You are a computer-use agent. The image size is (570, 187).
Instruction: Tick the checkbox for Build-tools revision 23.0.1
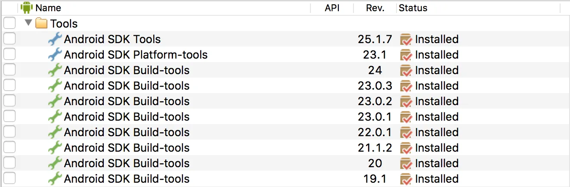(x=9, y=116)
